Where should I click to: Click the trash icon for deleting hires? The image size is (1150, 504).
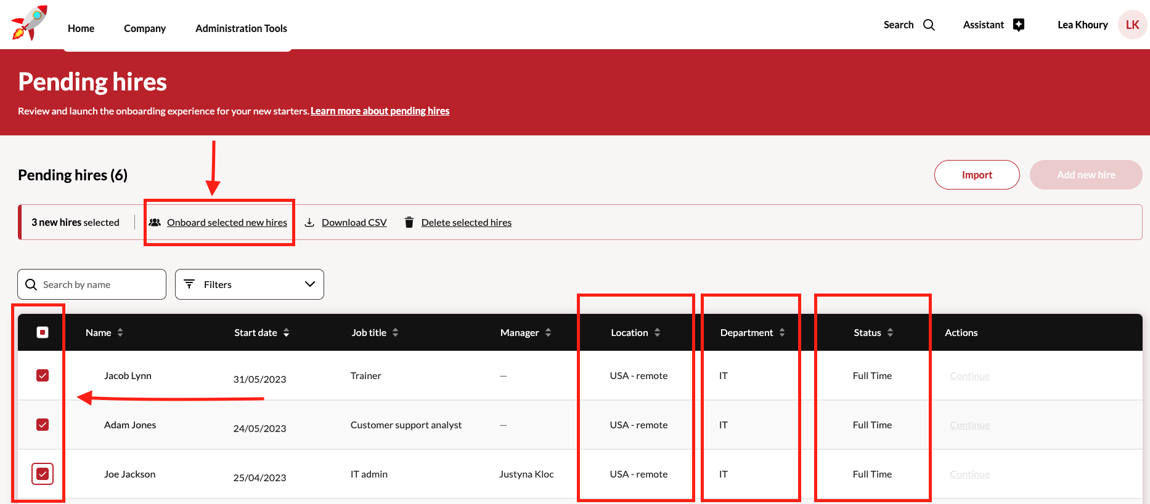click(409, 223)
